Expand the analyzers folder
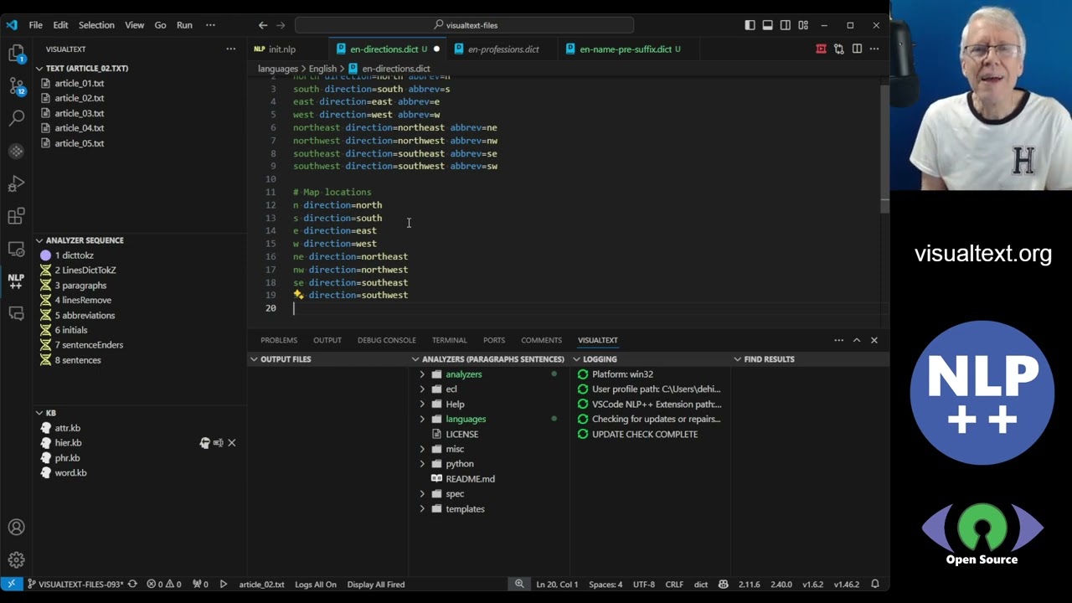 [x=422, y=374]
